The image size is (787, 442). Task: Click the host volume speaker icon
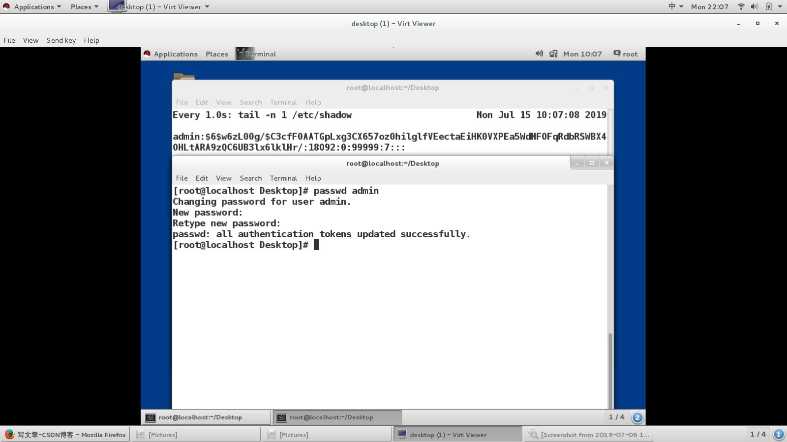(754, 6)
